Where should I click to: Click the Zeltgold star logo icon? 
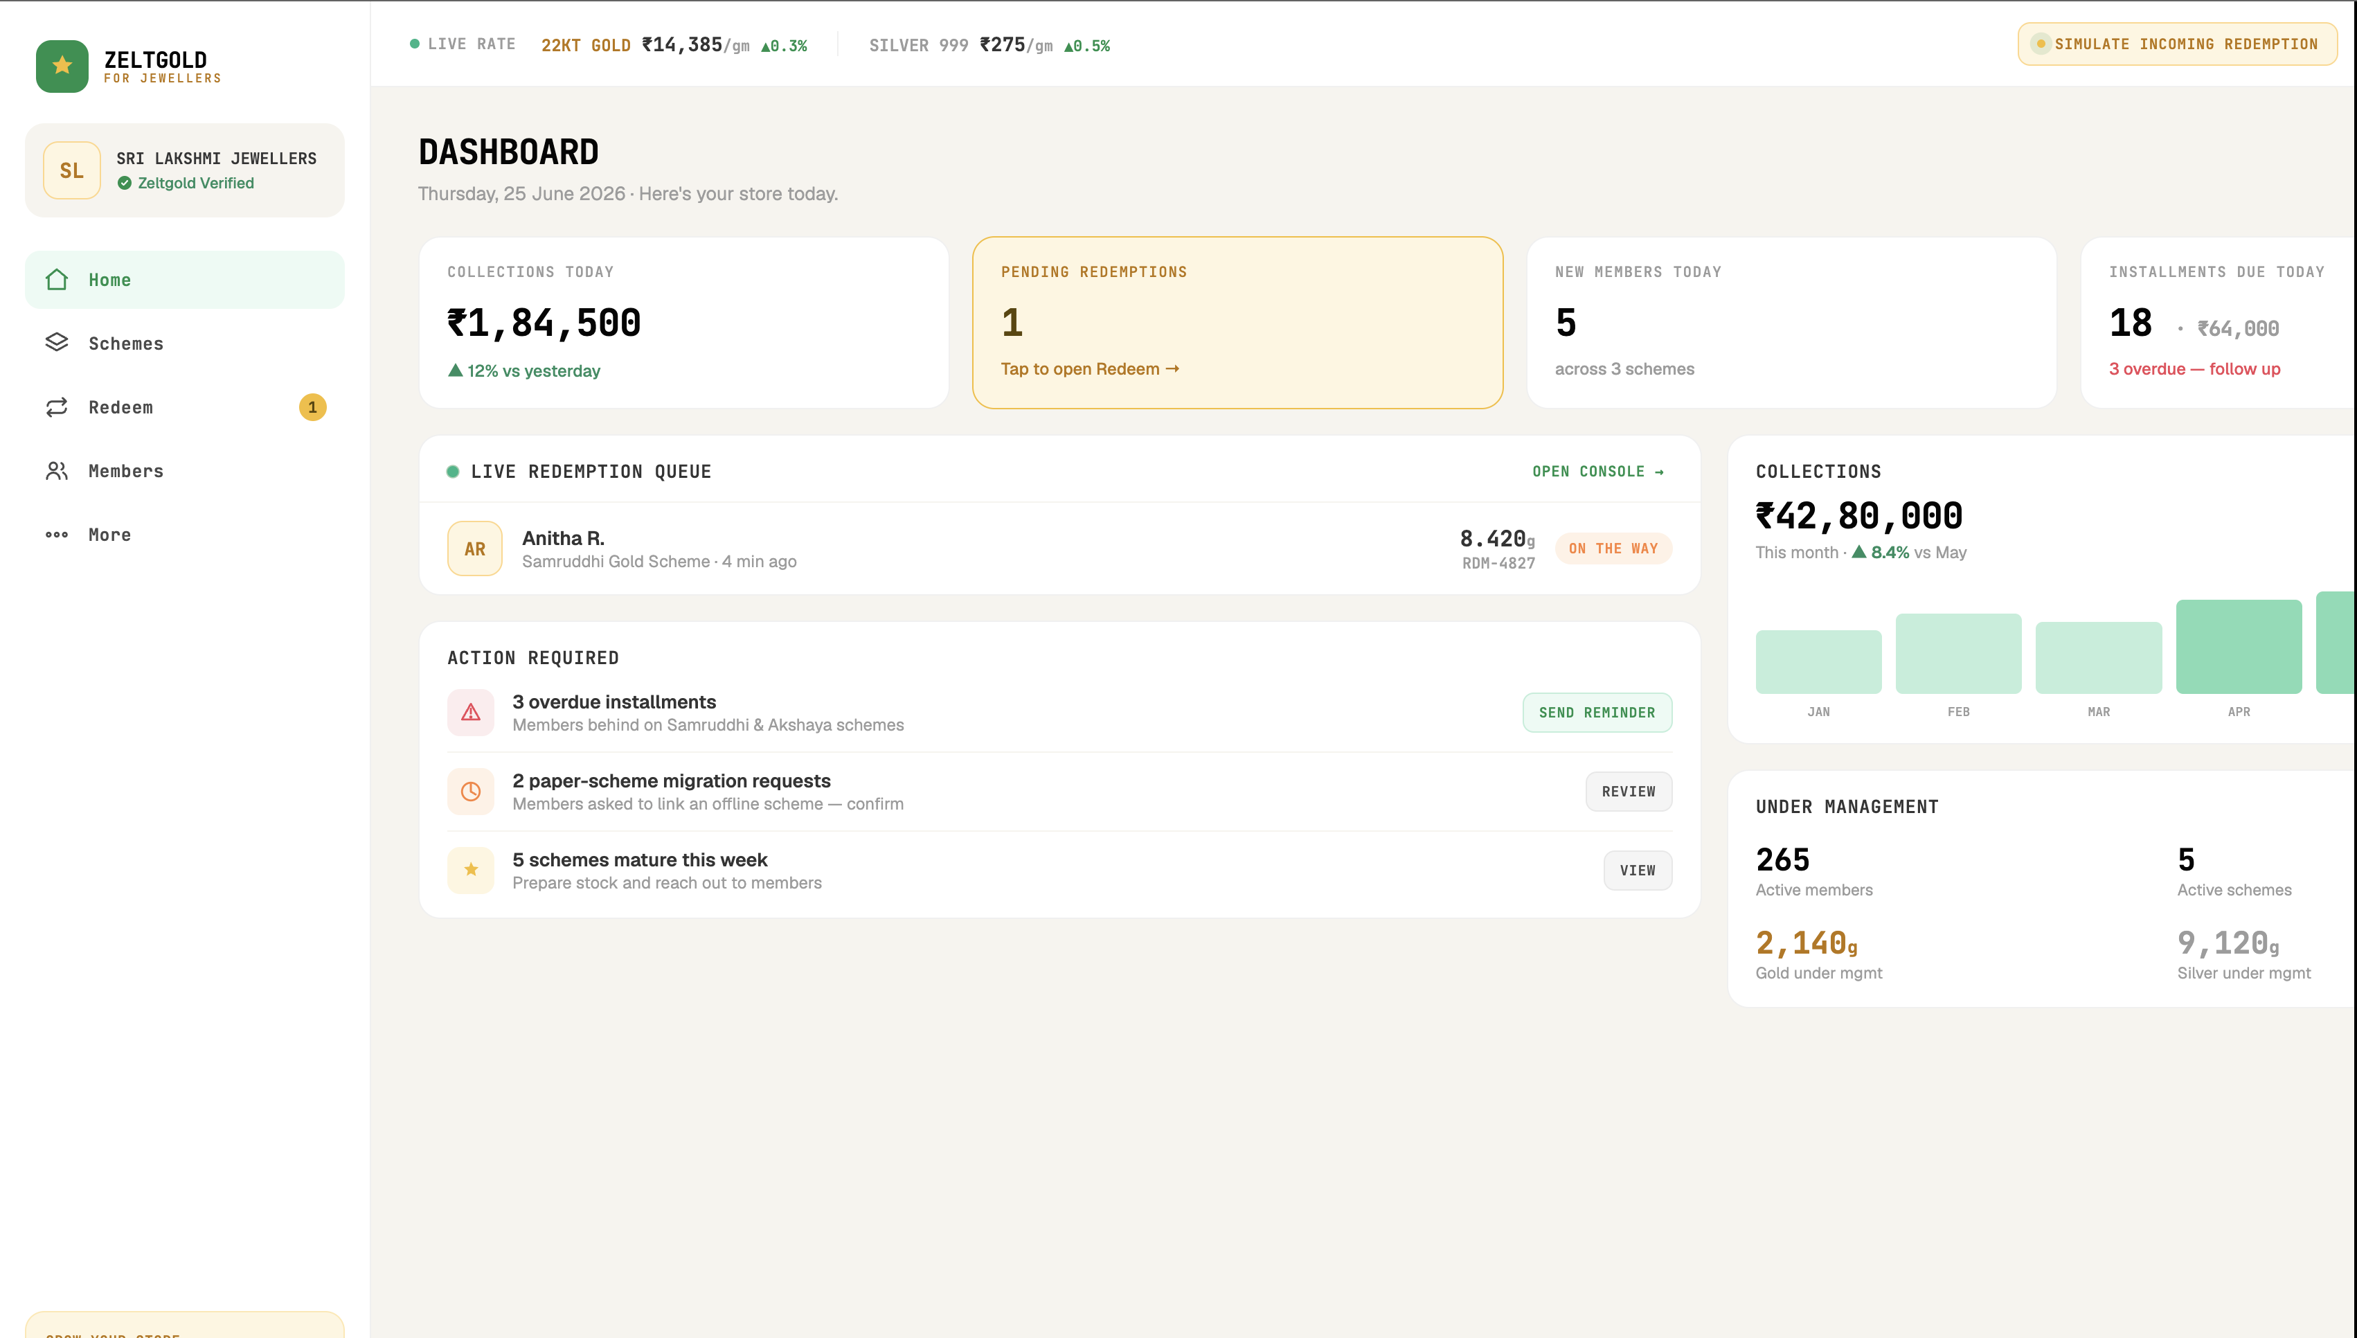tap(62, 66)
